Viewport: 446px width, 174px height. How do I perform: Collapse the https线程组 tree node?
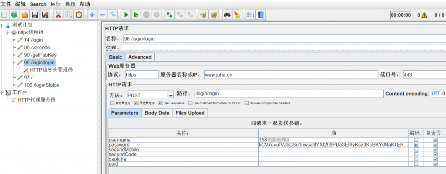[x=8, y=33]
